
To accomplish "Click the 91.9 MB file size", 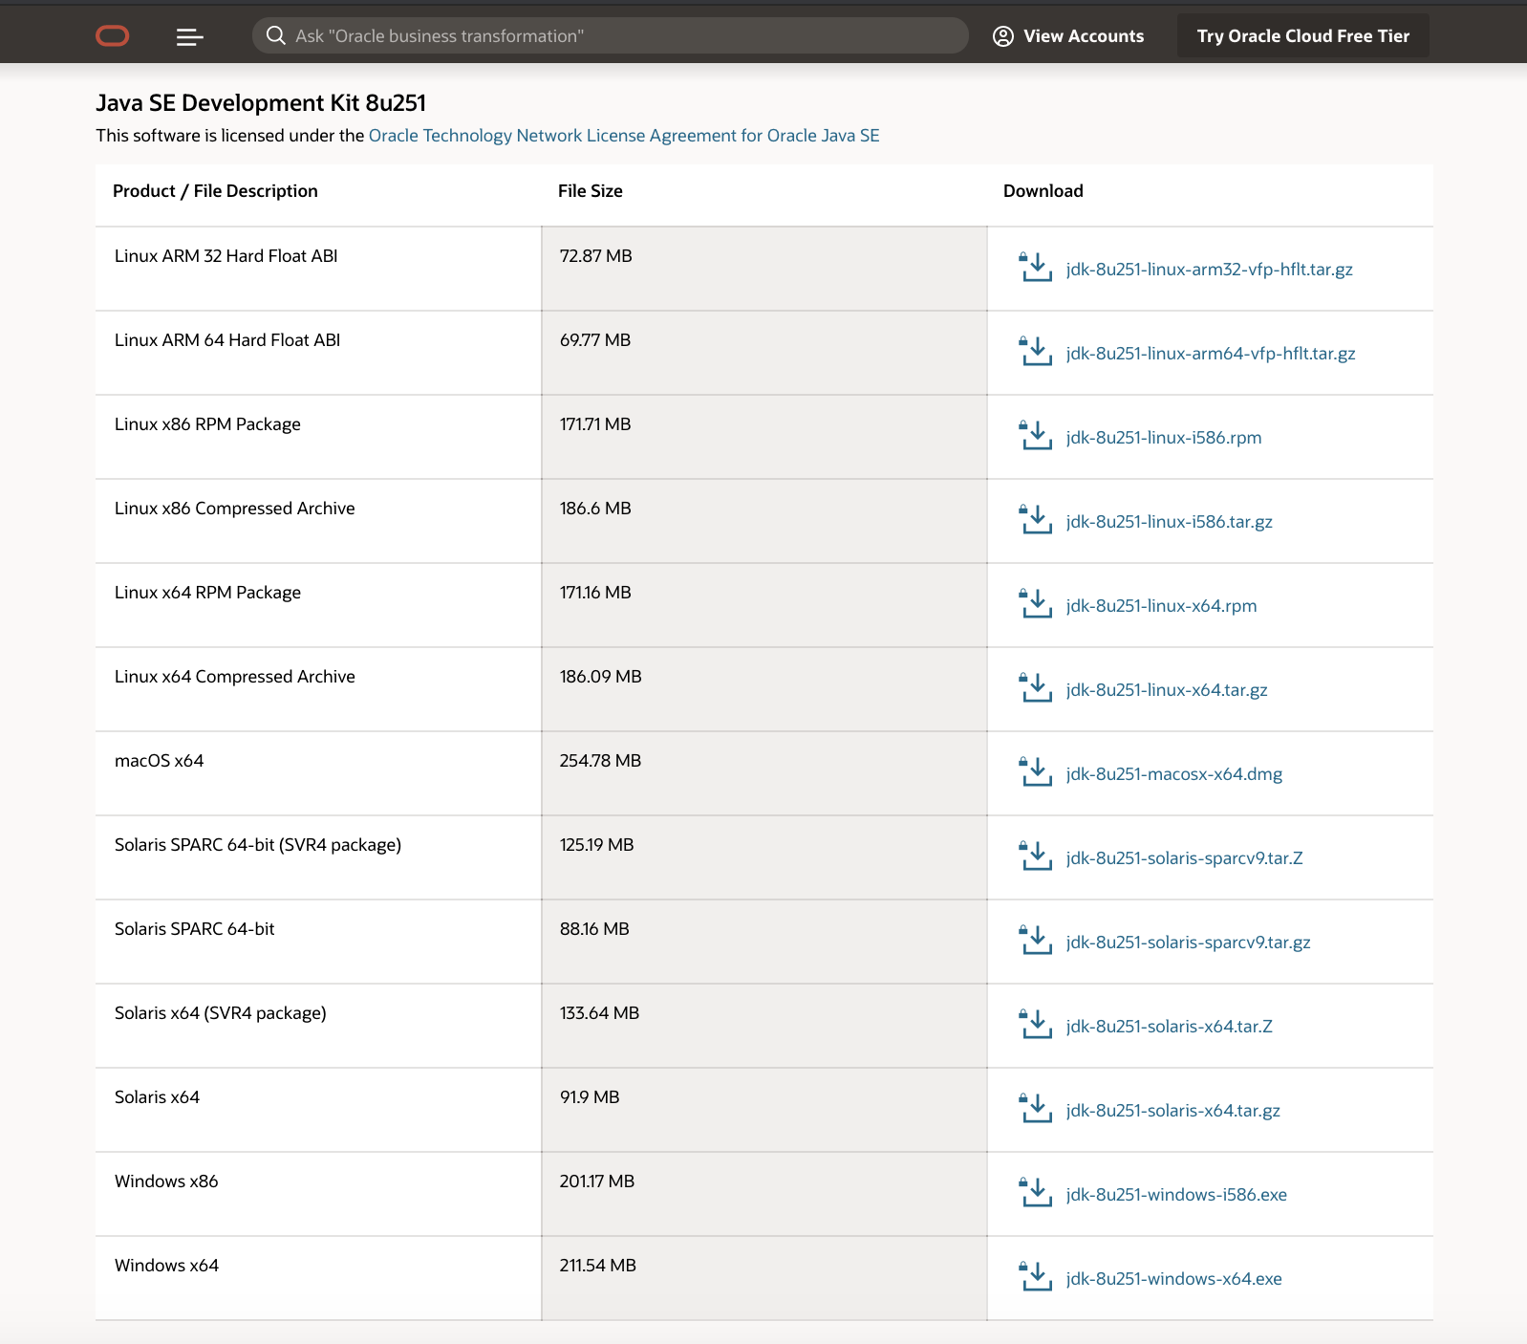I will click(x=590, y=1097).
